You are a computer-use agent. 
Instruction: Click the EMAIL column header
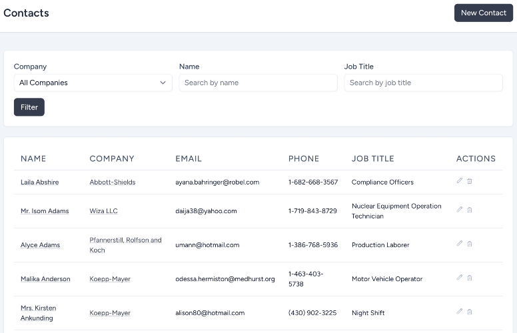coord(189,159)
